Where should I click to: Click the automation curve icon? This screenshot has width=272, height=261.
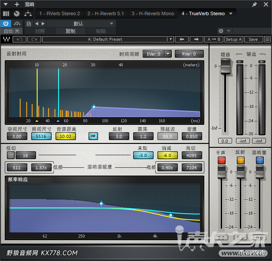point(17,23)
